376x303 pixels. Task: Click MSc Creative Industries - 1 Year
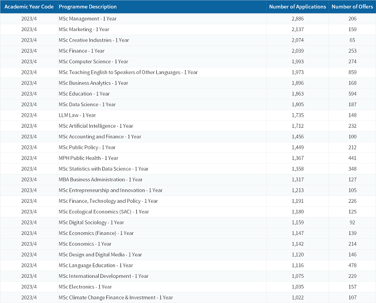click(94, 40)
